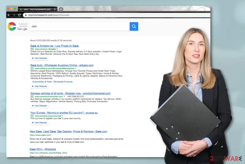Close the cars - mychromesearch.com tab
The width and height of the screenshot is (245, 164).
[x=55, y=9]
